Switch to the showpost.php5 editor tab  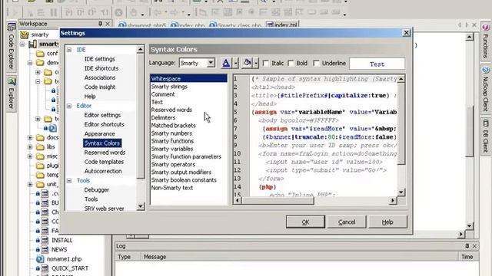click(x=143, y=25)
